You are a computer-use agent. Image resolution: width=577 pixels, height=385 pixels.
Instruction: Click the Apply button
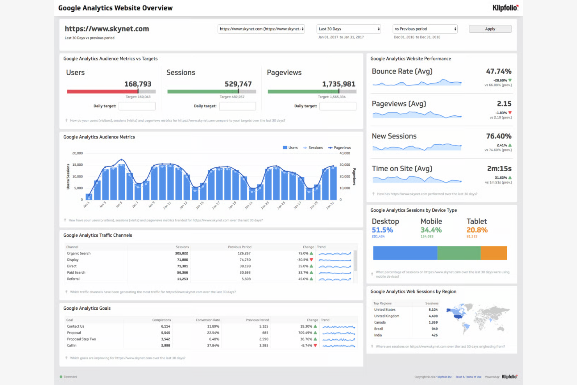[x=490, y=29]
